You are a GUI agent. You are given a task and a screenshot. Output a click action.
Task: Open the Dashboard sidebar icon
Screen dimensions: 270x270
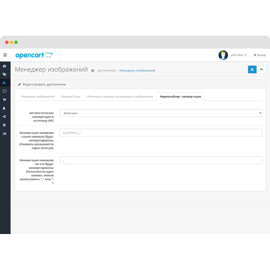pos(4,66)
